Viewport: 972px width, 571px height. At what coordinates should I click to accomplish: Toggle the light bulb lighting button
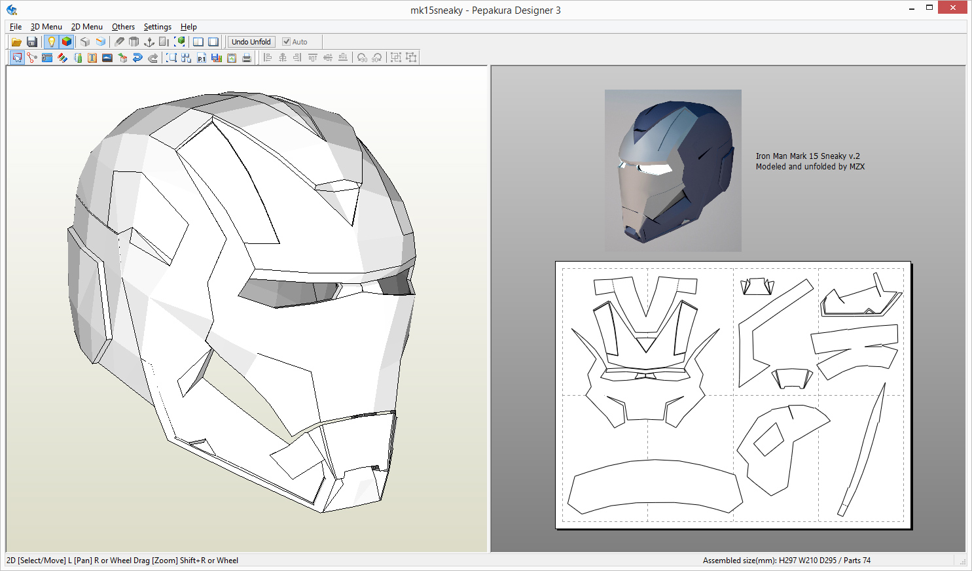coord(51,42)
